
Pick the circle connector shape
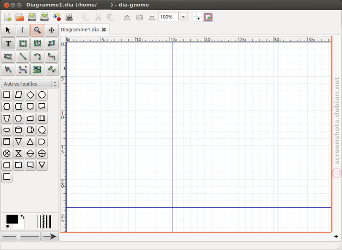[x=42, y=95]
